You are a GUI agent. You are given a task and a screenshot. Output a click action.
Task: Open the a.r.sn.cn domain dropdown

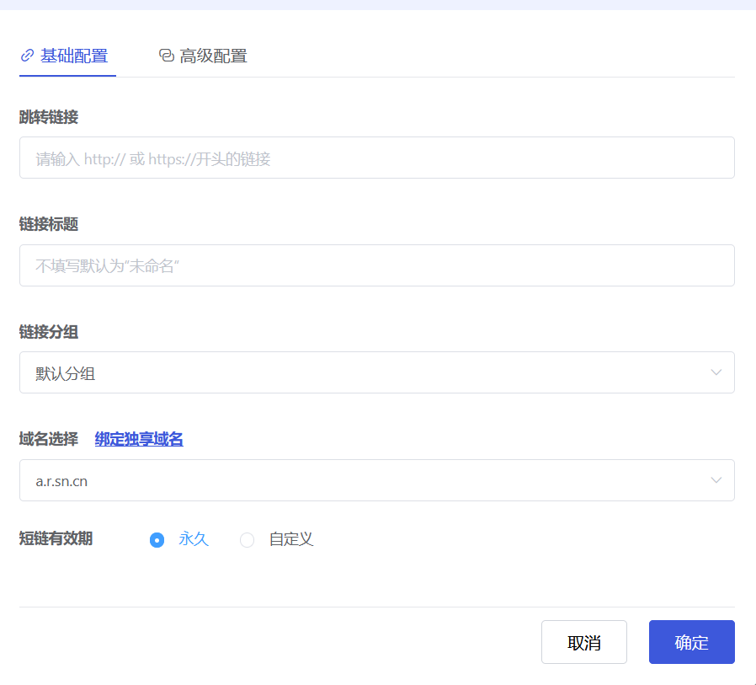click(377, 480)
